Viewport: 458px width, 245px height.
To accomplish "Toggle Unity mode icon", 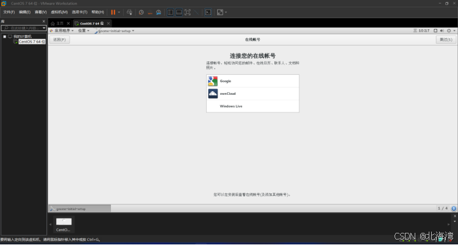I will (196, 12).
